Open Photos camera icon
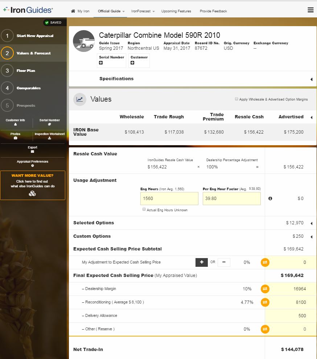Viewport: 317px width, 359px height. [x=15, y=138]
